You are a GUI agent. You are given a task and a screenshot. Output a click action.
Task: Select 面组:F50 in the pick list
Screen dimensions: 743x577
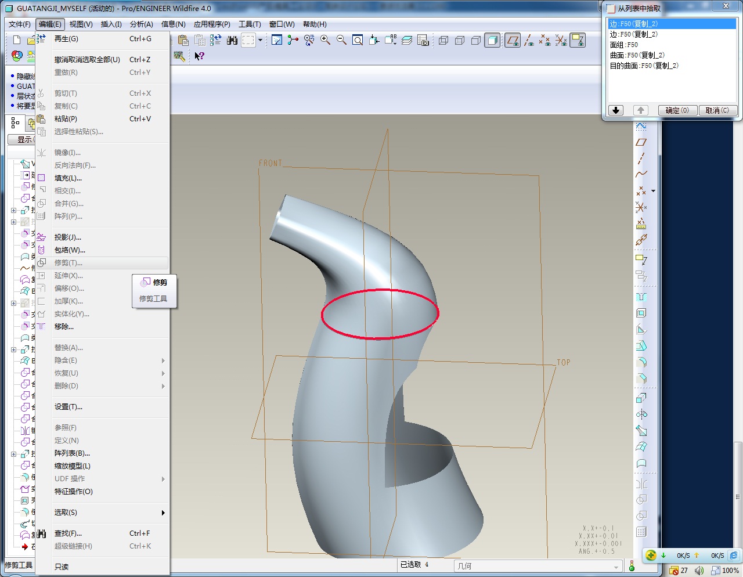672,45
